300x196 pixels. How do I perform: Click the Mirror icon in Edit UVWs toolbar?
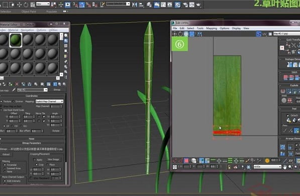[x=199, y=34]
